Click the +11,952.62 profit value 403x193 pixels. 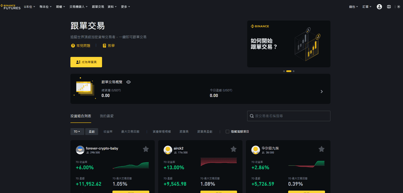pyautogui.click(x=89, y=184)
